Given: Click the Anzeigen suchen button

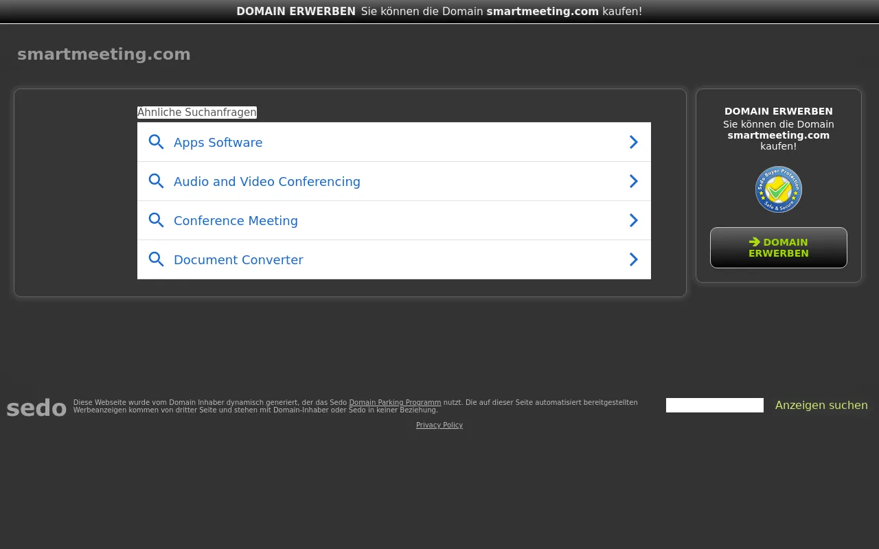Looking at the screenshot, I should click(821, 405).
